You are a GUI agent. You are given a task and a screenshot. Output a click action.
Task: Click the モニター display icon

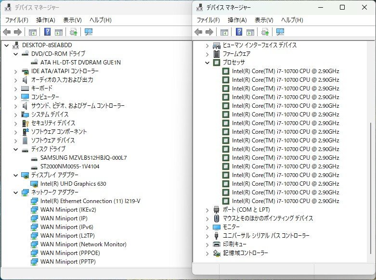pyautogui.click(x=217, y=227)
